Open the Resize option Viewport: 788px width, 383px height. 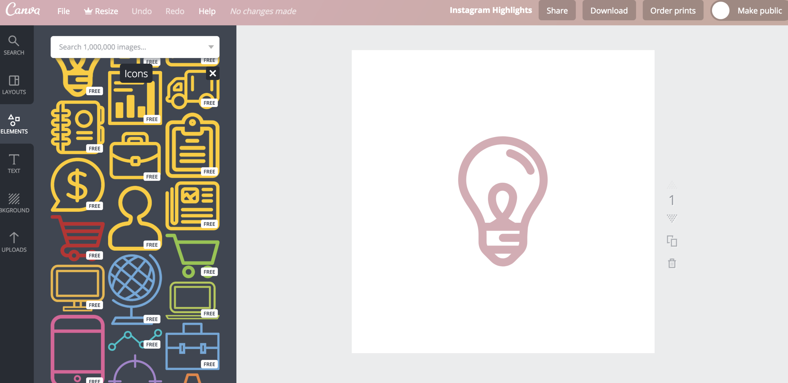pyautogui.click(x=101, y=11)
